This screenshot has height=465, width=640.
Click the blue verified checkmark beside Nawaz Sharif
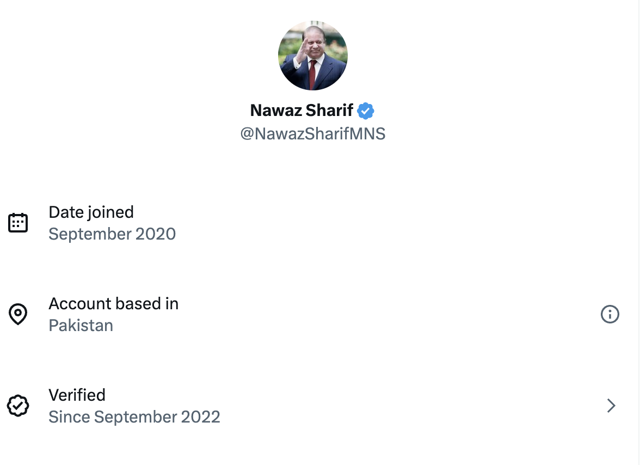coord(366,111)
